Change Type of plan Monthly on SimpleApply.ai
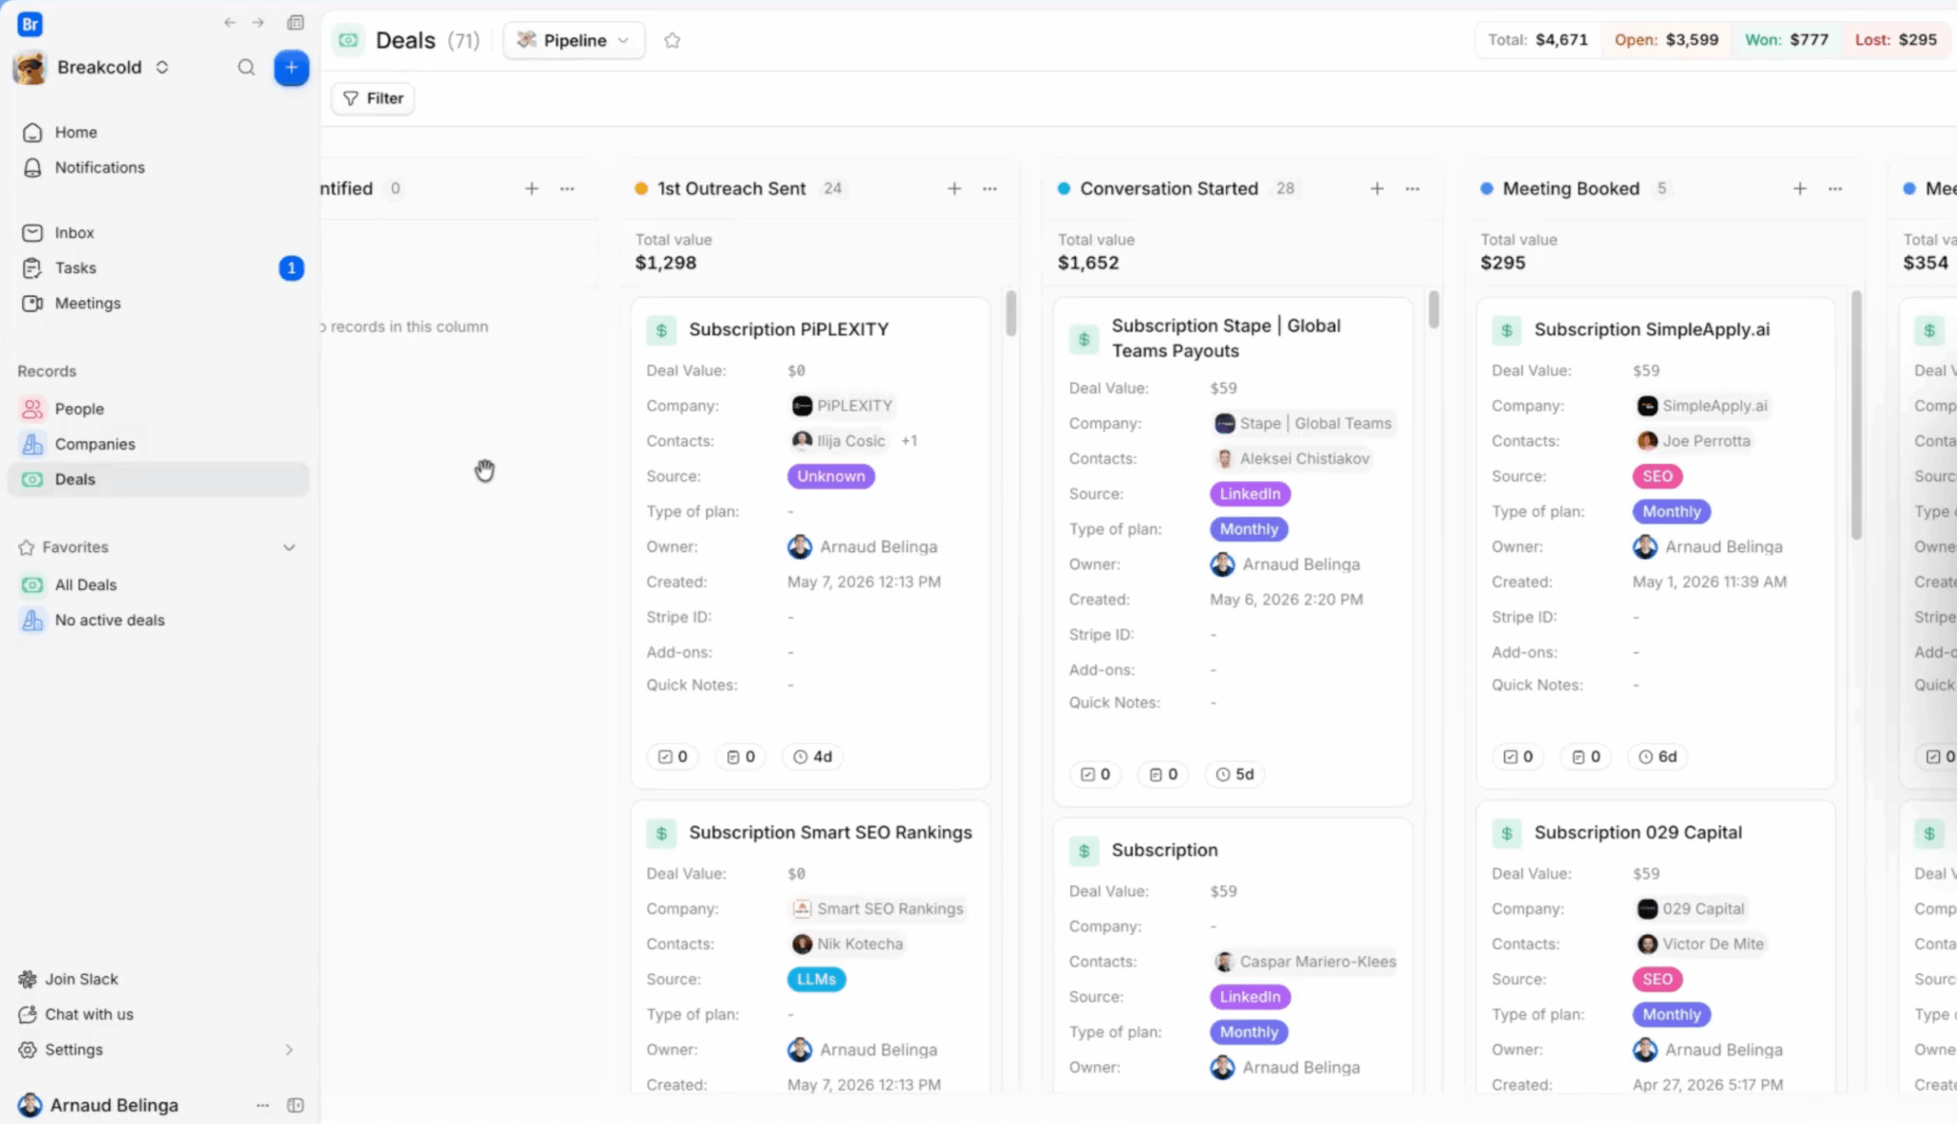This screenshot has width=1957, height=1124. [x=1671, y=511]
